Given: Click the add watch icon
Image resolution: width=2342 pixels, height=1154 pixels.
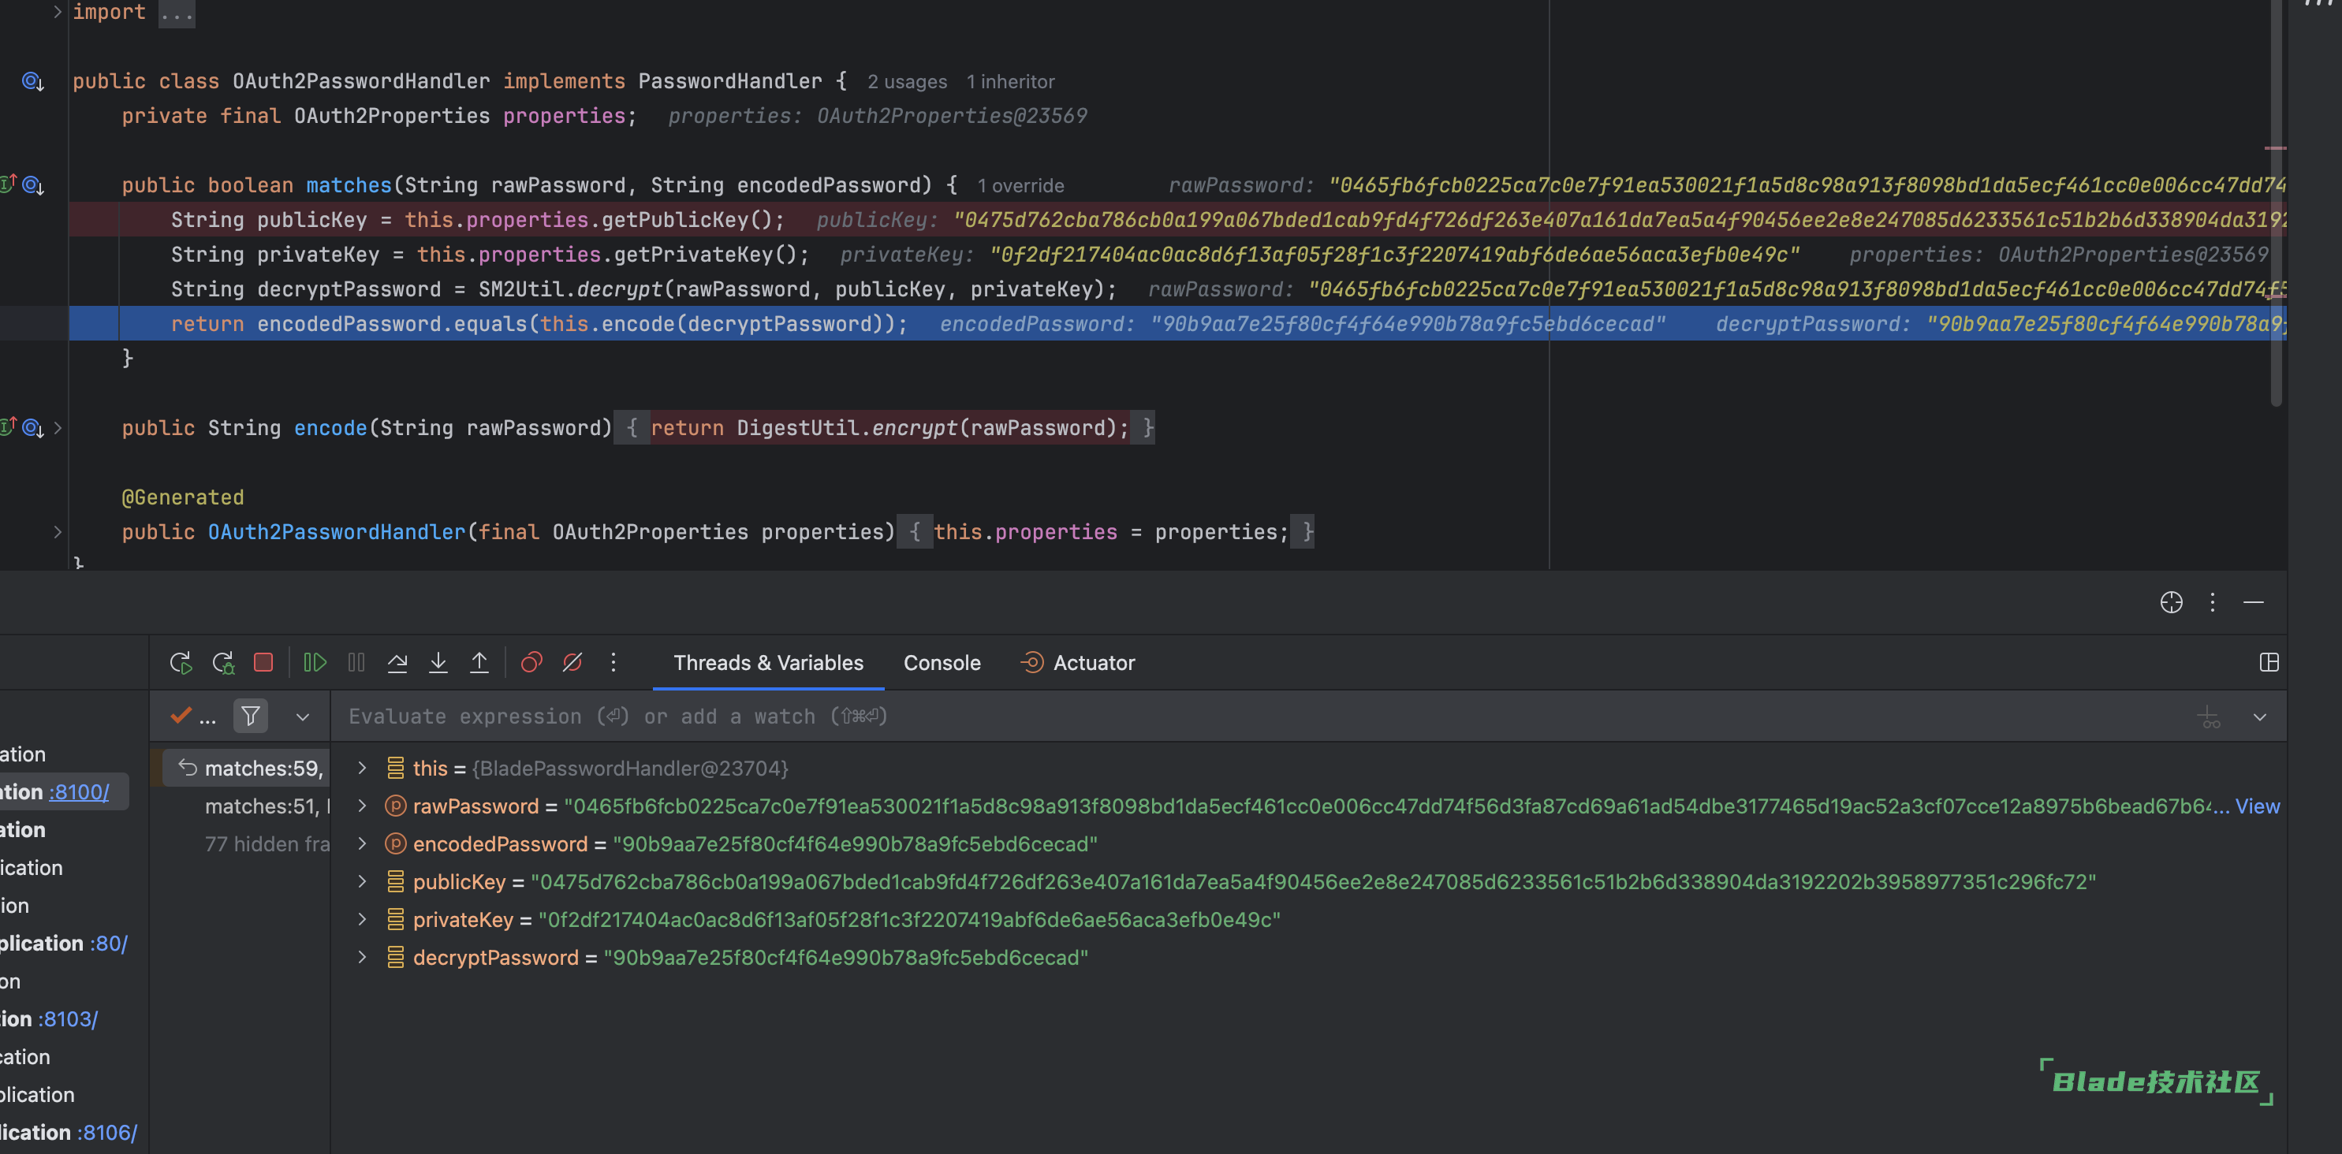Looking at the screenshot, I should coord(2209,718).
